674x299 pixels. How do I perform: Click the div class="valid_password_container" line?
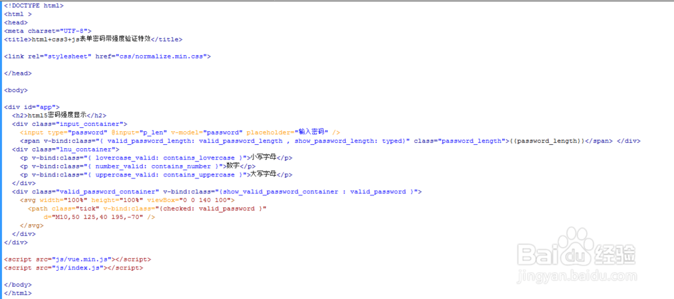coord(217,192)
